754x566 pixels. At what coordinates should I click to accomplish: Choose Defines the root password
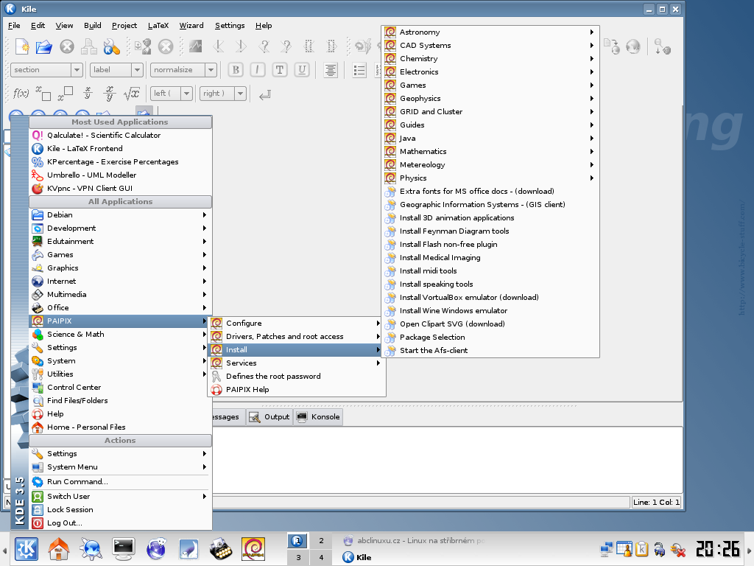tap(296, 376)
